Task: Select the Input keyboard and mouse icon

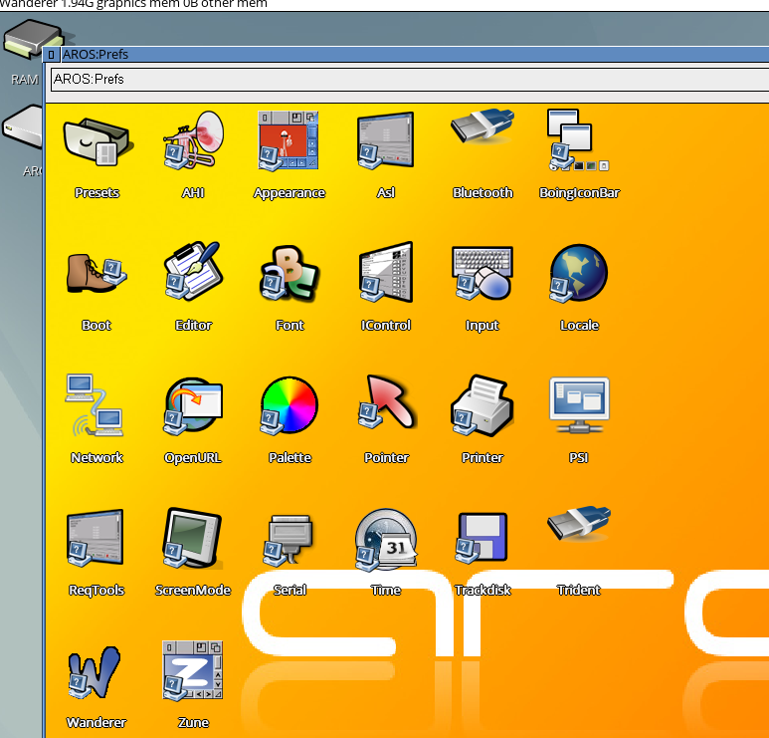Action: click(x=482, y=273)
